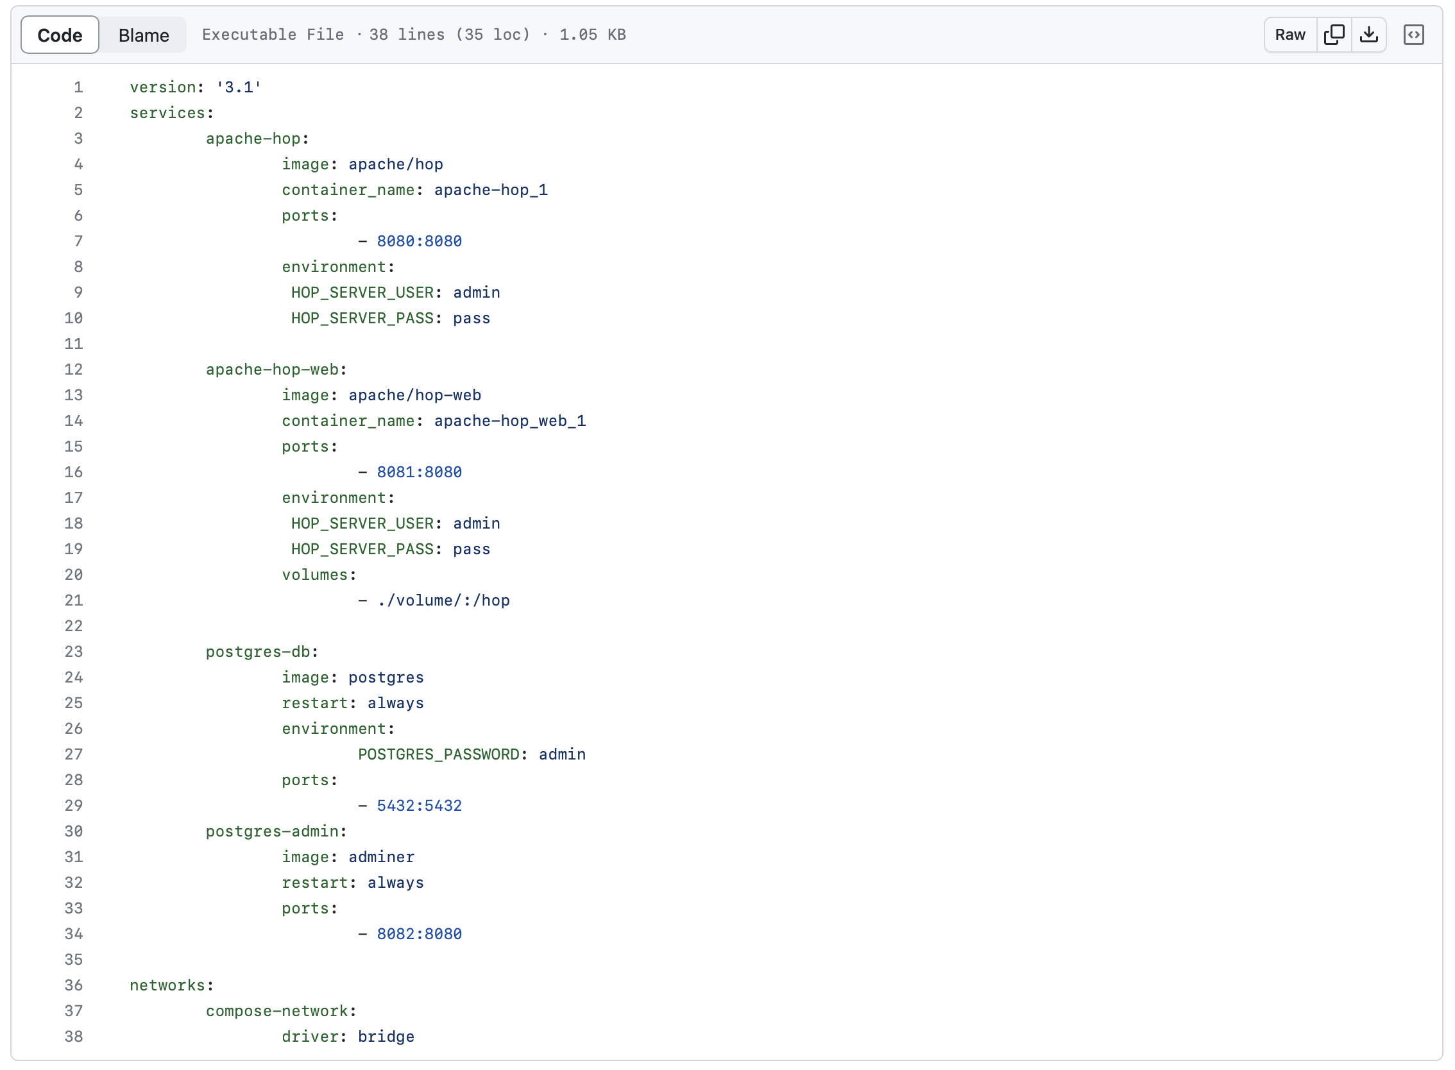This screenshot has width=1455, height=1070.
Task: Click the apache-hop: service key
Action: [257, 139]
